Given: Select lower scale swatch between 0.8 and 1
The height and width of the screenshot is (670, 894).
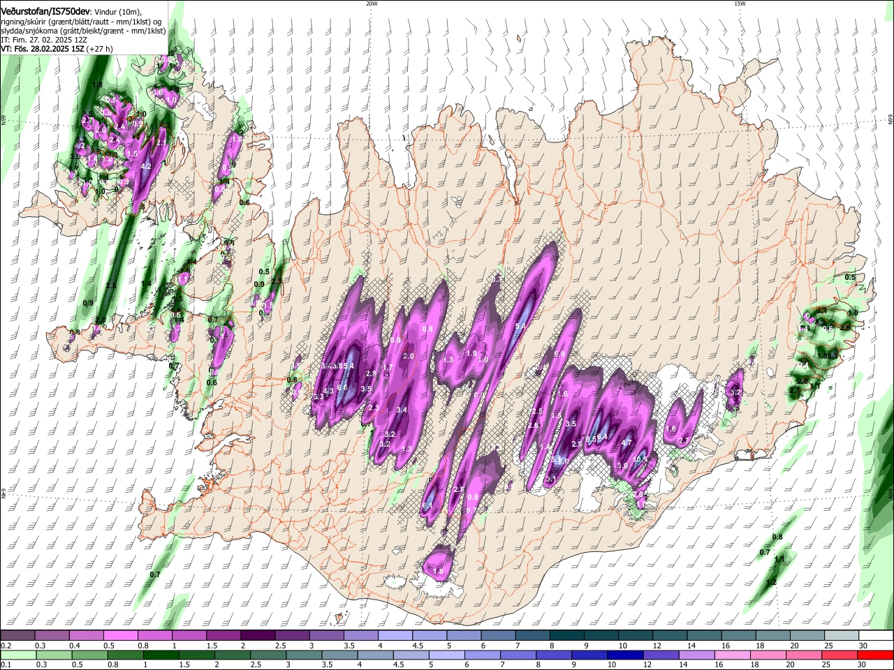Looking at the screenshot, I should click(x=125, y=655).
